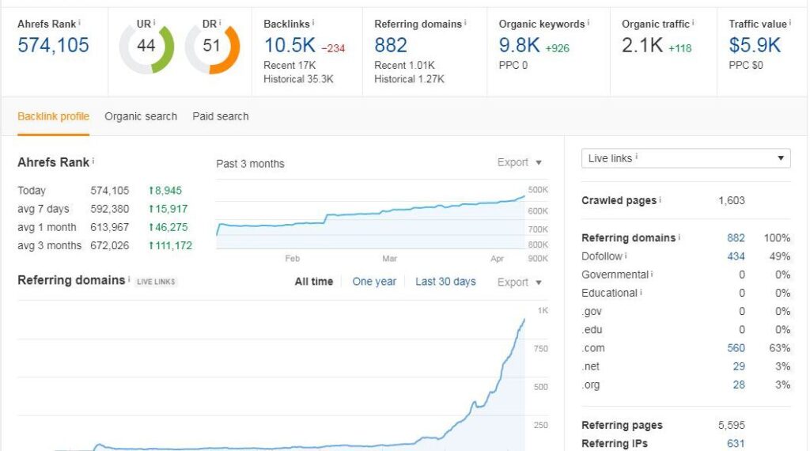Switch referring domains chart to Last 30 days
810x451 pixels.
click(445, 282)
